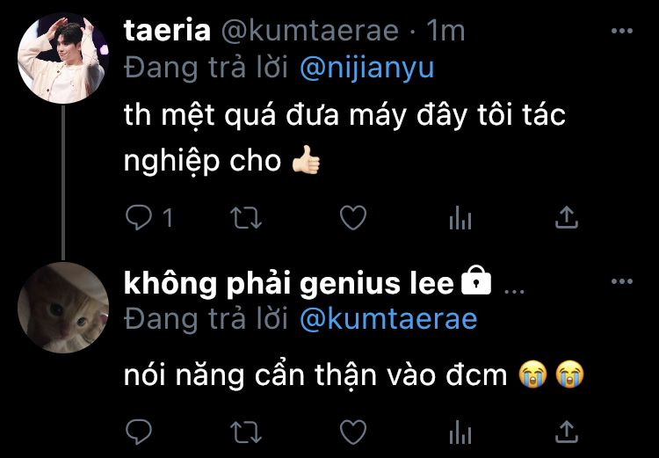View analytics for taeria's tweet

tap(460, 218)
